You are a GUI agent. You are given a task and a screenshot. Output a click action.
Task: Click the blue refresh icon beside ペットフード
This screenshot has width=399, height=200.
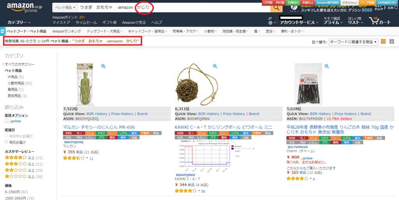click(x=3, y=31)
